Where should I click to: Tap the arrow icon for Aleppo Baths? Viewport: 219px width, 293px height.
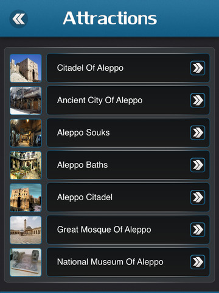tap(198, 165)
